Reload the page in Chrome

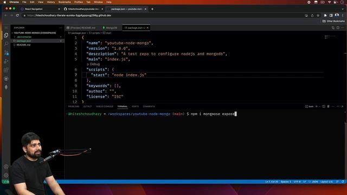(17, 16)
